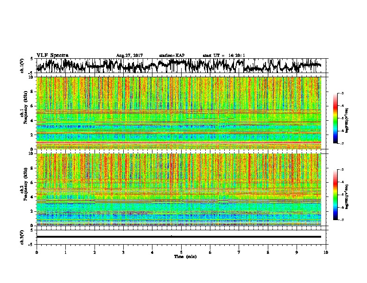This screenshot has width=367, height=283.
Task: Click the "5" tick on ch.1(V) axis
Action: [x=32, y=59]
